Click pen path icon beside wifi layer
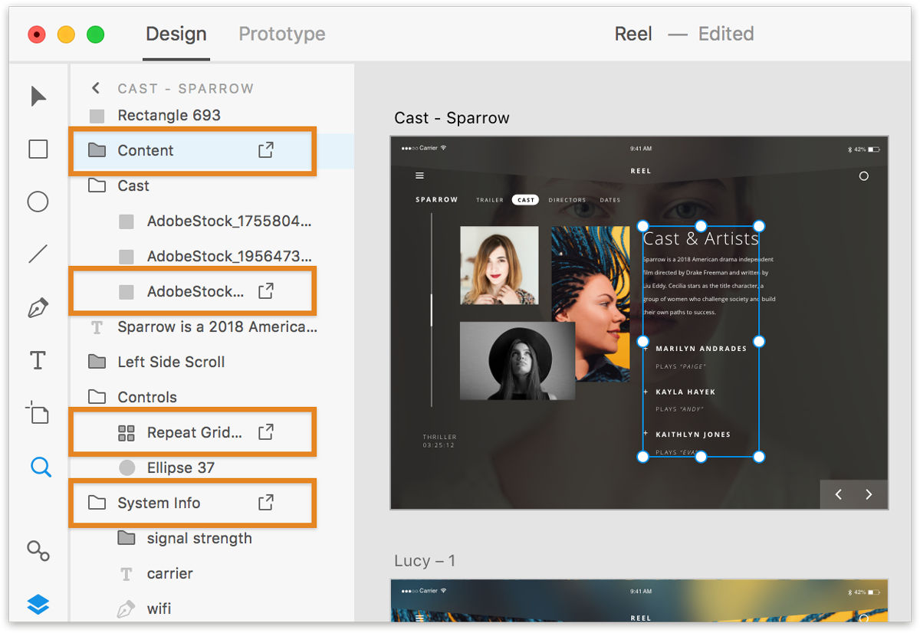 click(x=126, y=609)
